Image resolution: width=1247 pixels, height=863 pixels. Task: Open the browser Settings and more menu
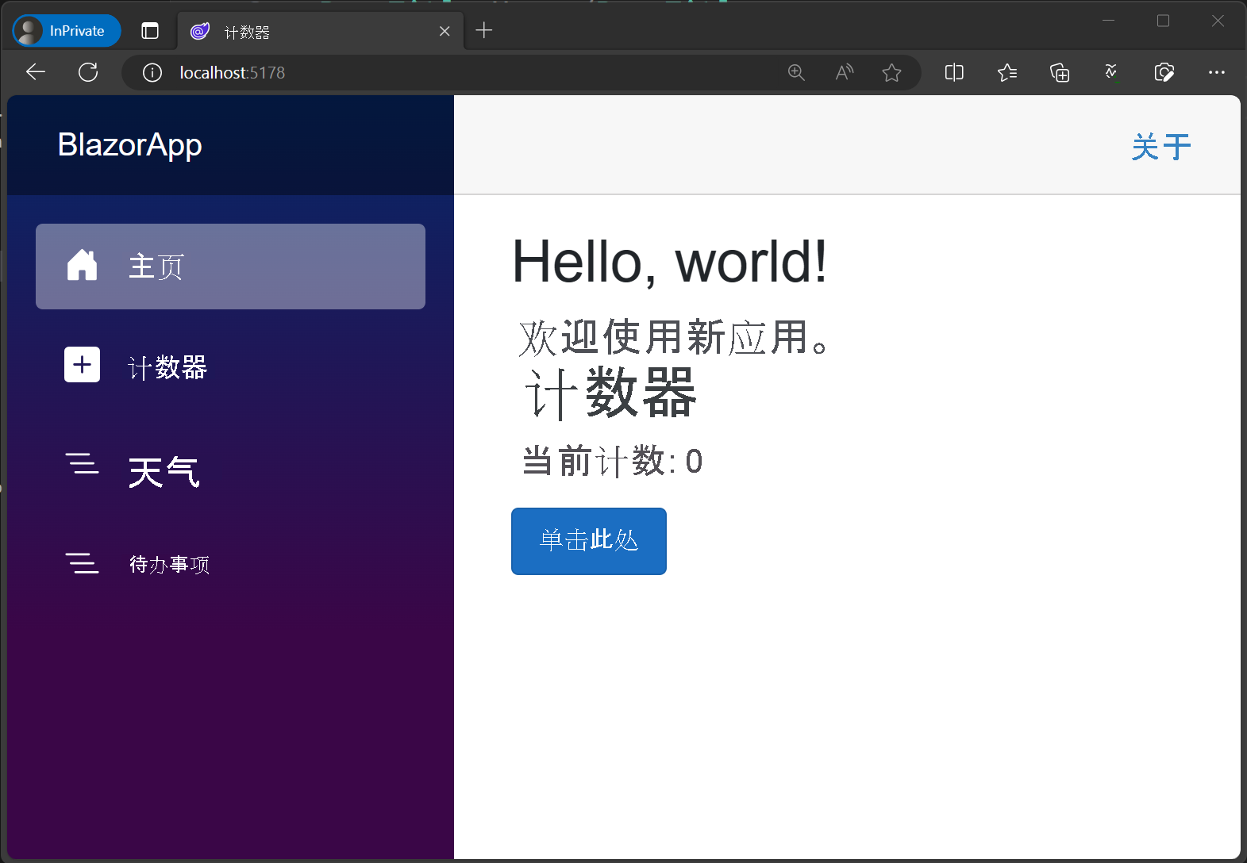tap(1216, 72)
